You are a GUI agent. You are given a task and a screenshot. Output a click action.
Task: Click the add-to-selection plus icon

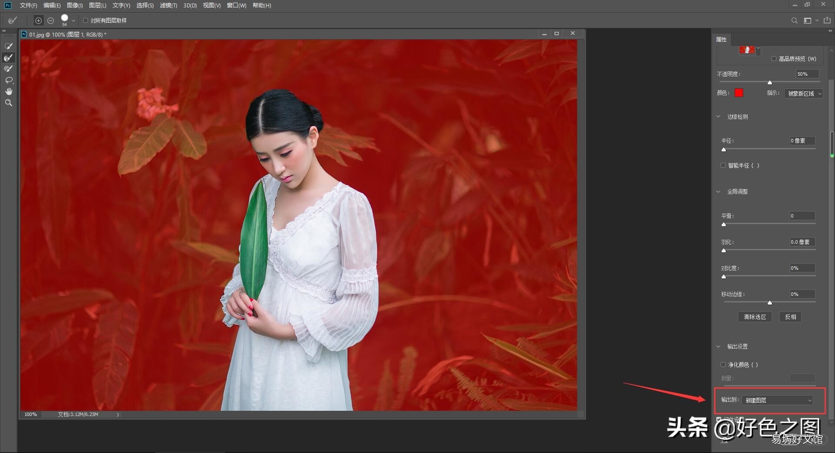pos(38,20)
